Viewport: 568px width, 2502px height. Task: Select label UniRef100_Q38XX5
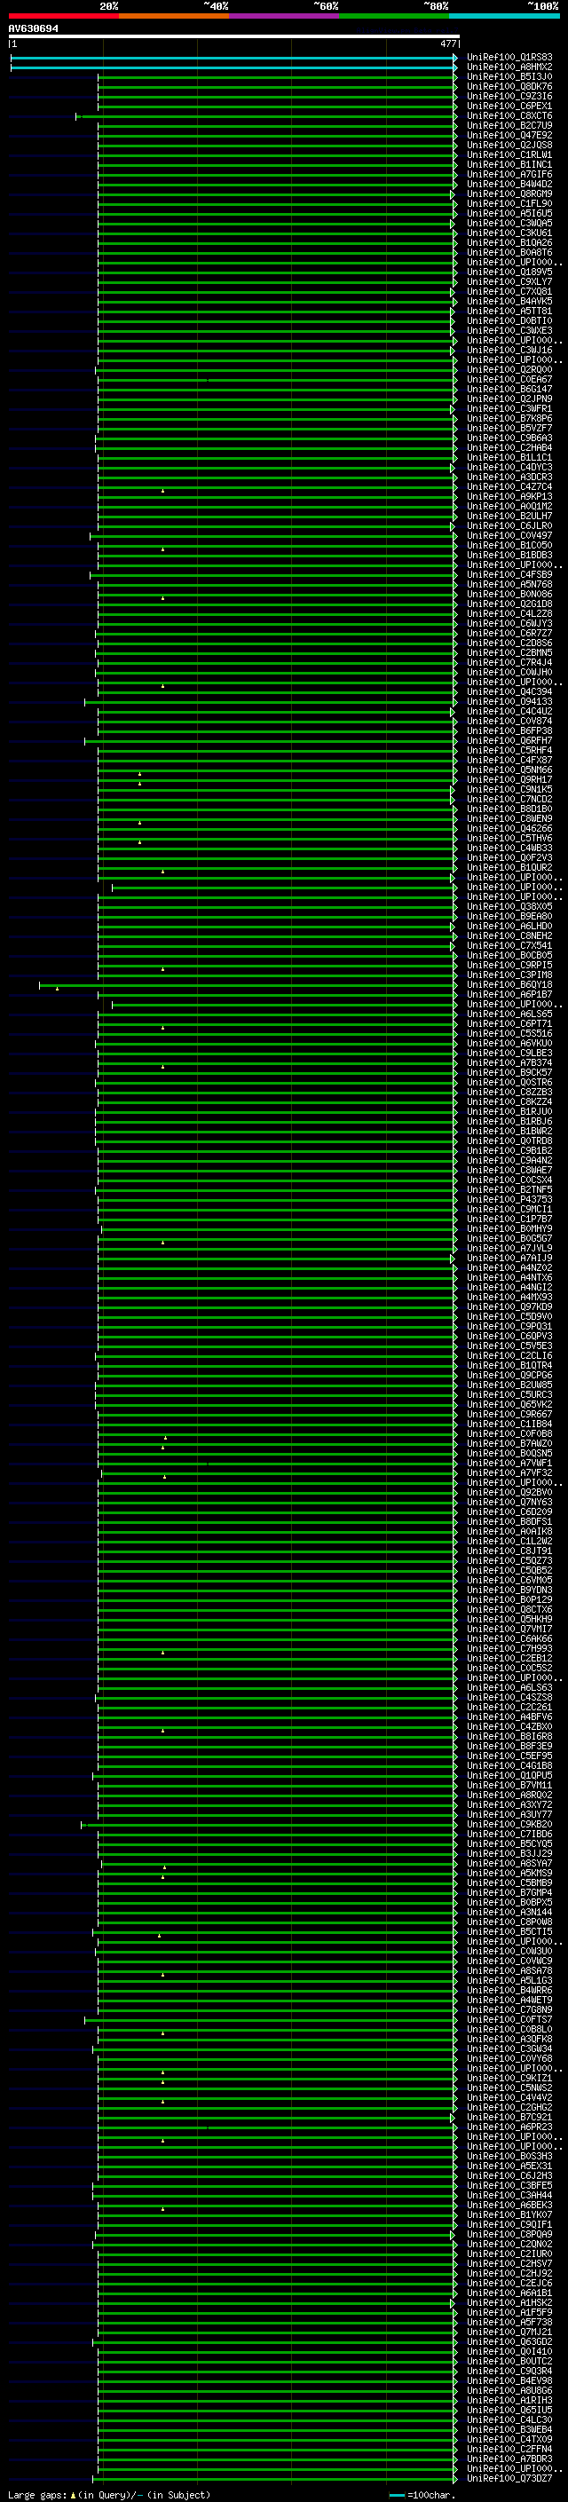pos(509,906)
